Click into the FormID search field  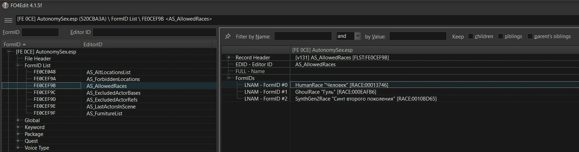pyautogui.click(x=40, y=32)
